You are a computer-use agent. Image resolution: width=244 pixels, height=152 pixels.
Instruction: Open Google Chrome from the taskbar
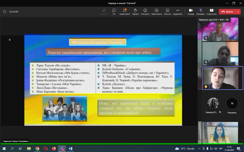[x=37, y=149]
